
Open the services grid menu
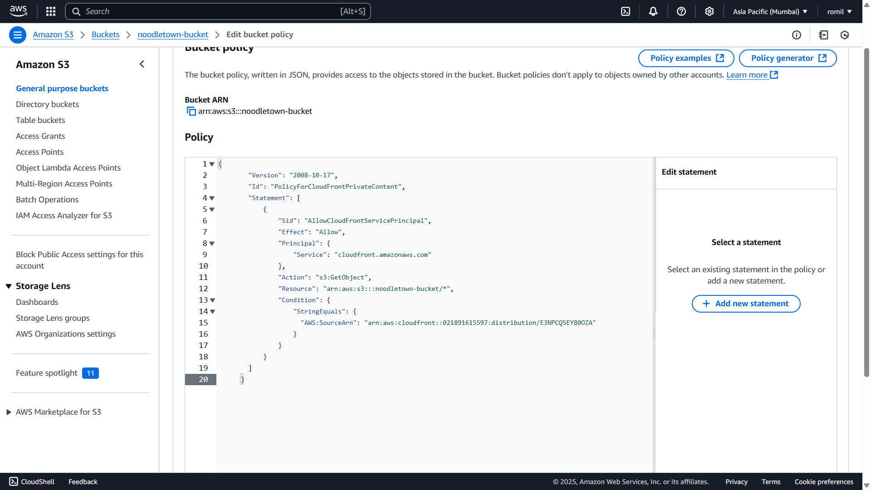pyautogui.click(x=51, y=11)
